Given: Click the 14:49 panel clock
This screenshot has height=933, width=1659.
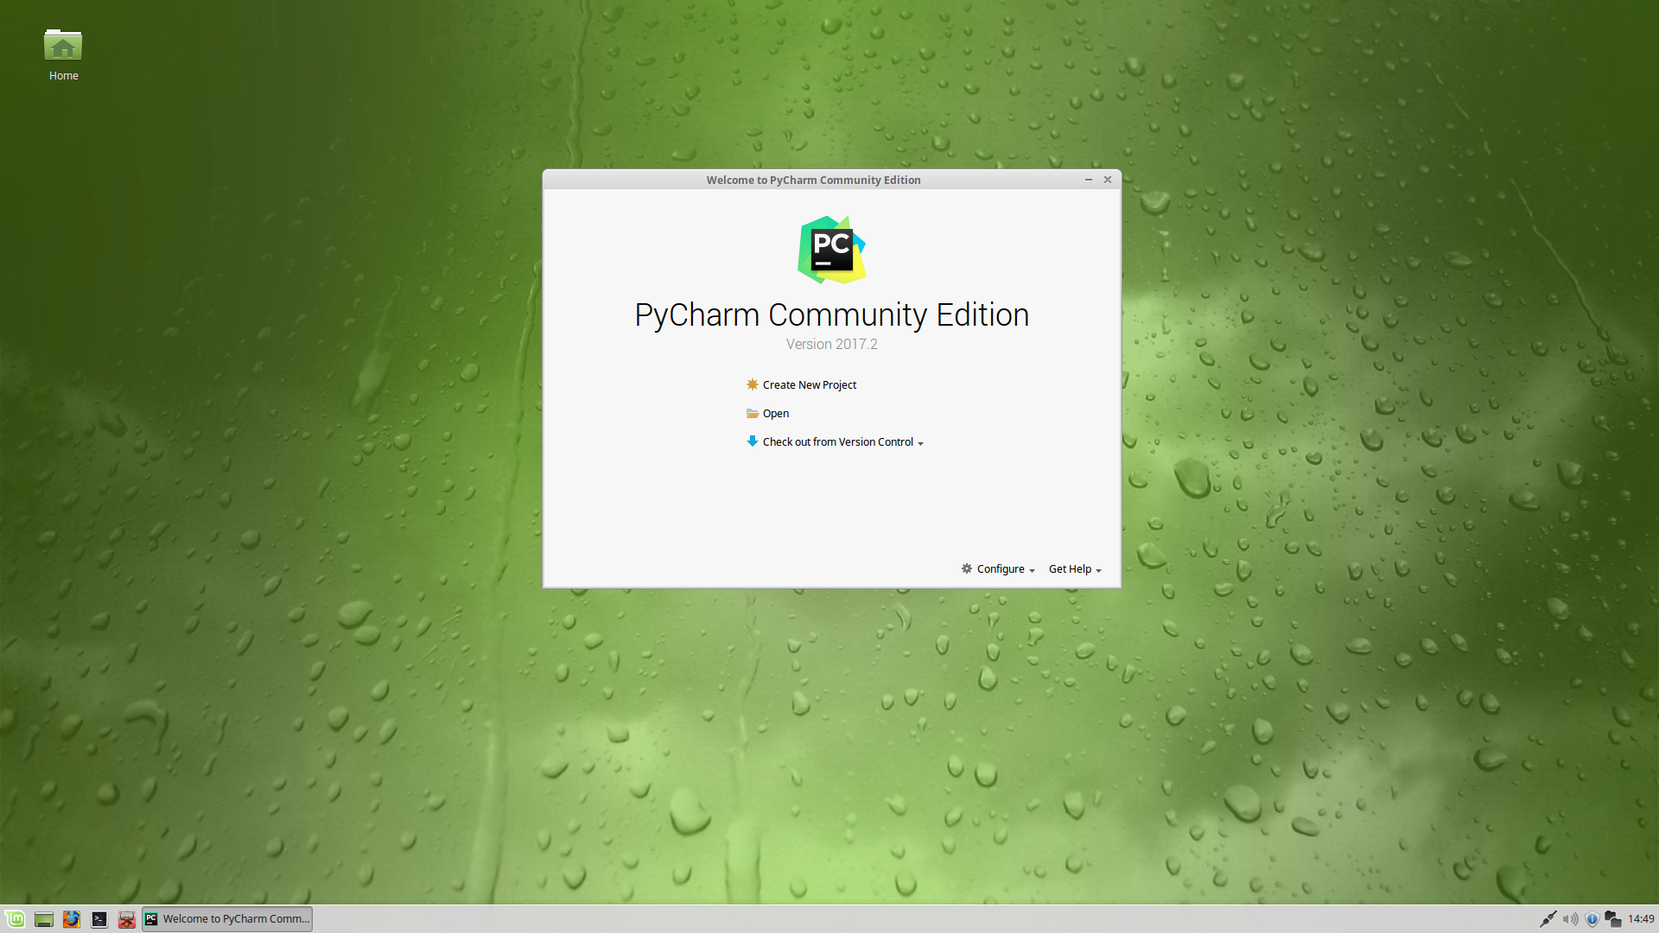Looking at the screenshot, I should (1641, 919).
